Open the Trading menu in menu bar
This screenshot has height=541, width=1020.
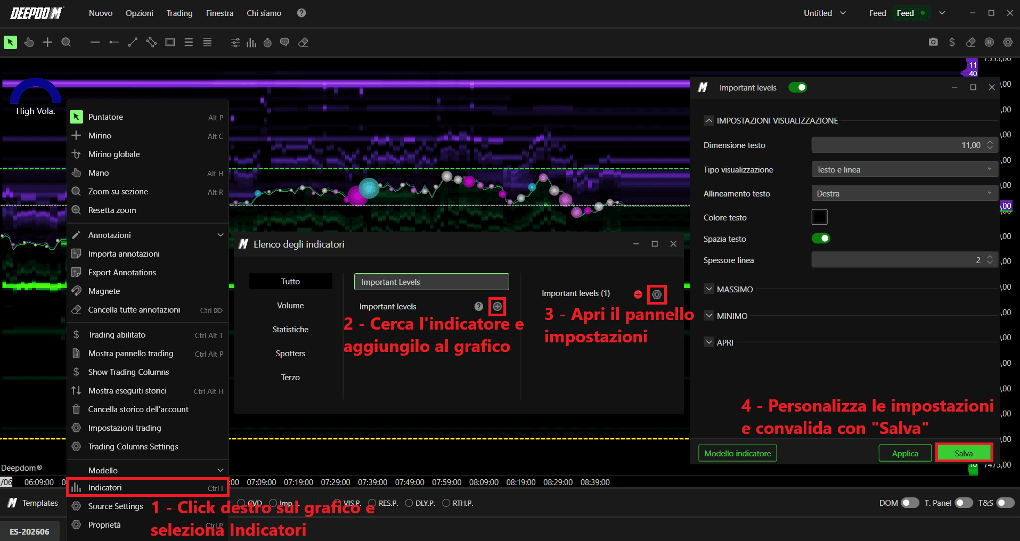(x=179, y=13)
